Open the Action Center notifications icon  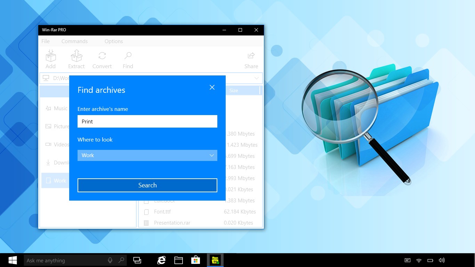408,260
